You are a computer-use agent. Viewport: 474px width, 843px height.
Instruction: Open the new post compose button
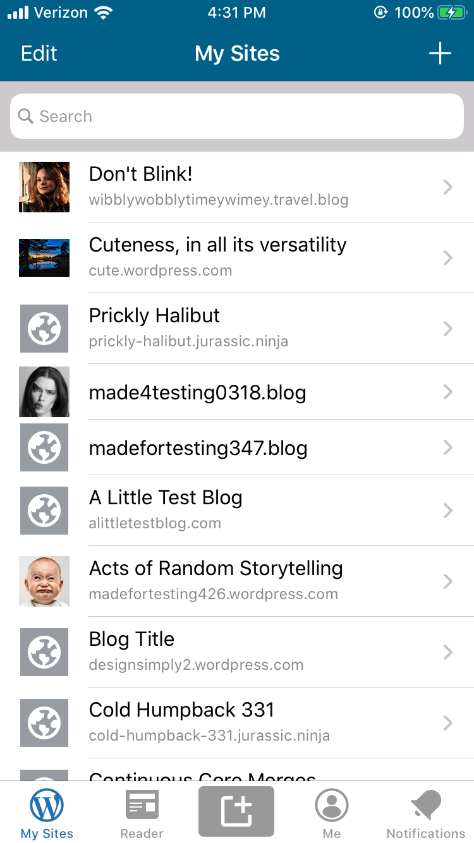pos(236,811)
